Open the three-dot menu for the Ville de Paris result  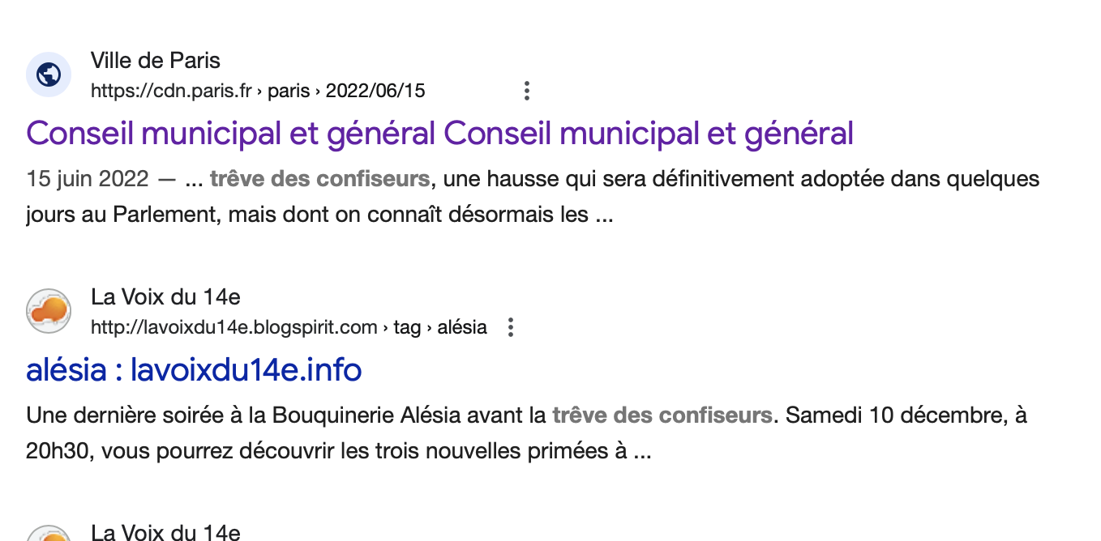(527, 91)
